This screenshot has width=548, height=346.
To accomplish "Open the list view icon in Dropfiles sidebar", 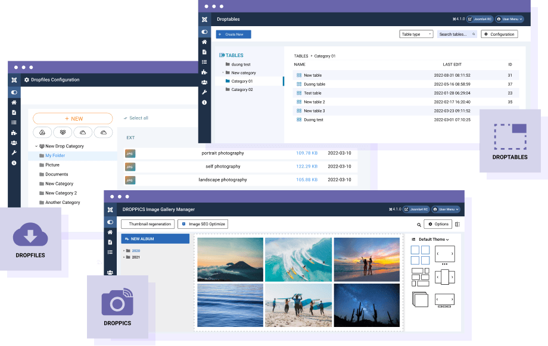I will (14, 122).
